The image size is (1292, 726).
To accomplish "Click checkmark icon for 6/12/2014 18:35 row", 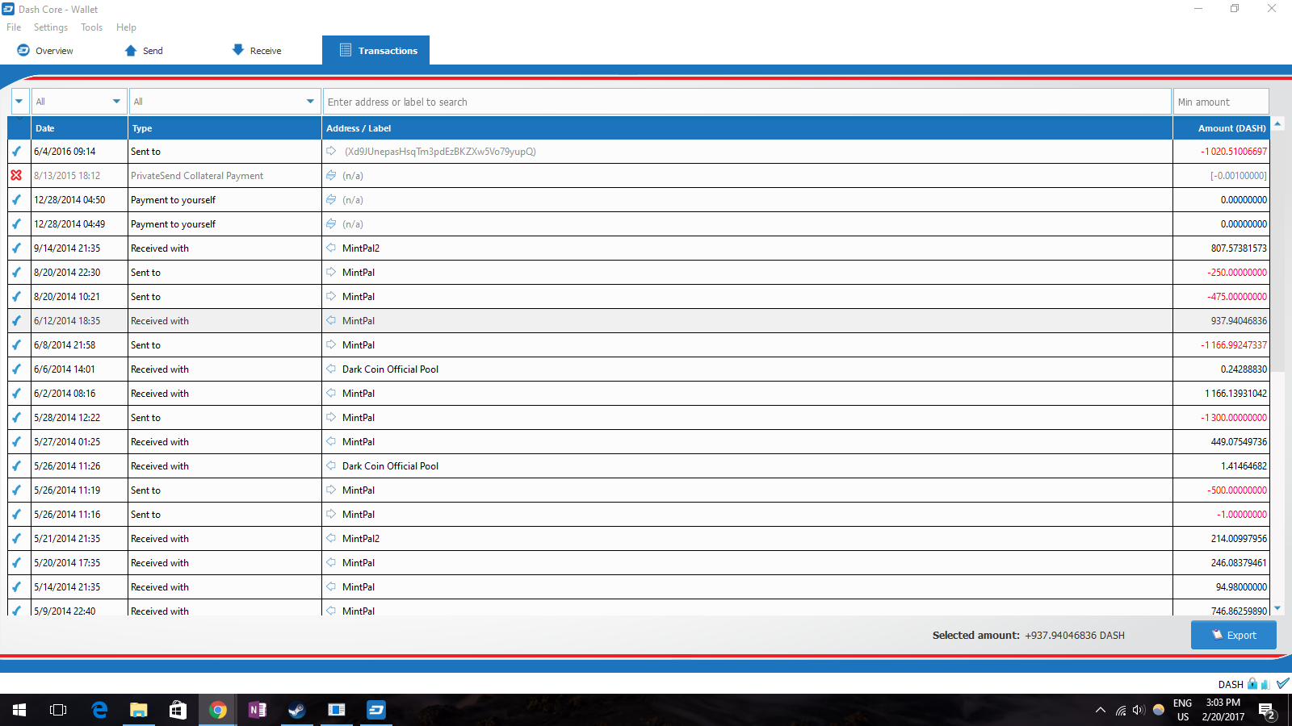I will (16, 320).
